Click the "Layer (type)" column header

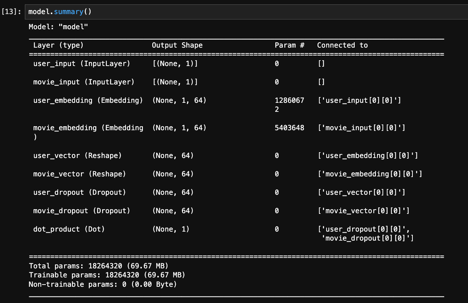click(x=58, y=45)
